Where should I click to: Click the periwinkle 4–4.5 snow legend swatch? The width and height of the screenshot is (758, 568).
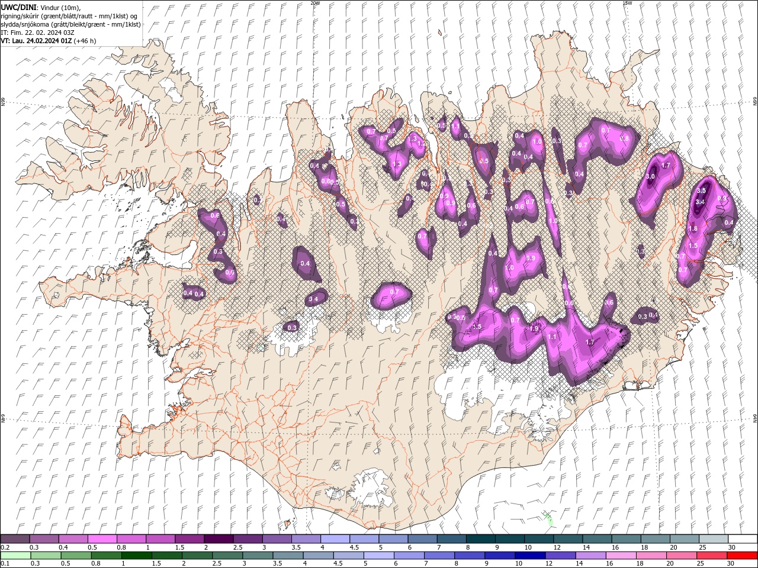(x=335, y=539)
